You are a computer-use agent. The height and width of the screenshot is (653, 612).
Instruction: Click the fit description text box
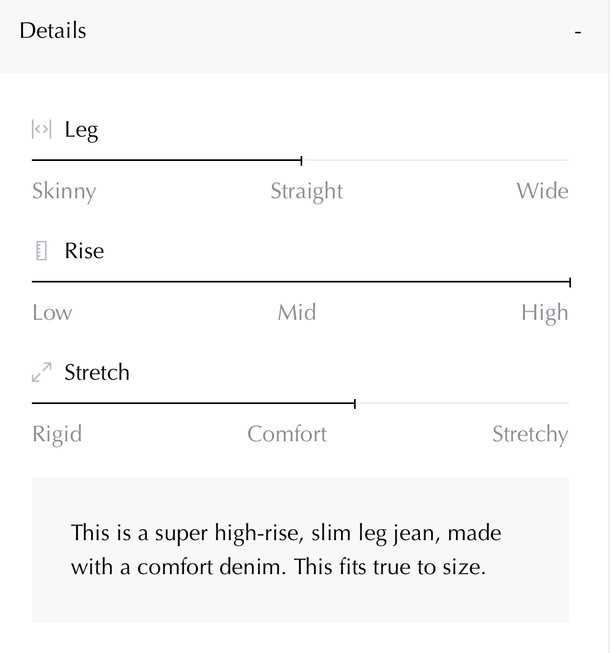pos(301,549)
